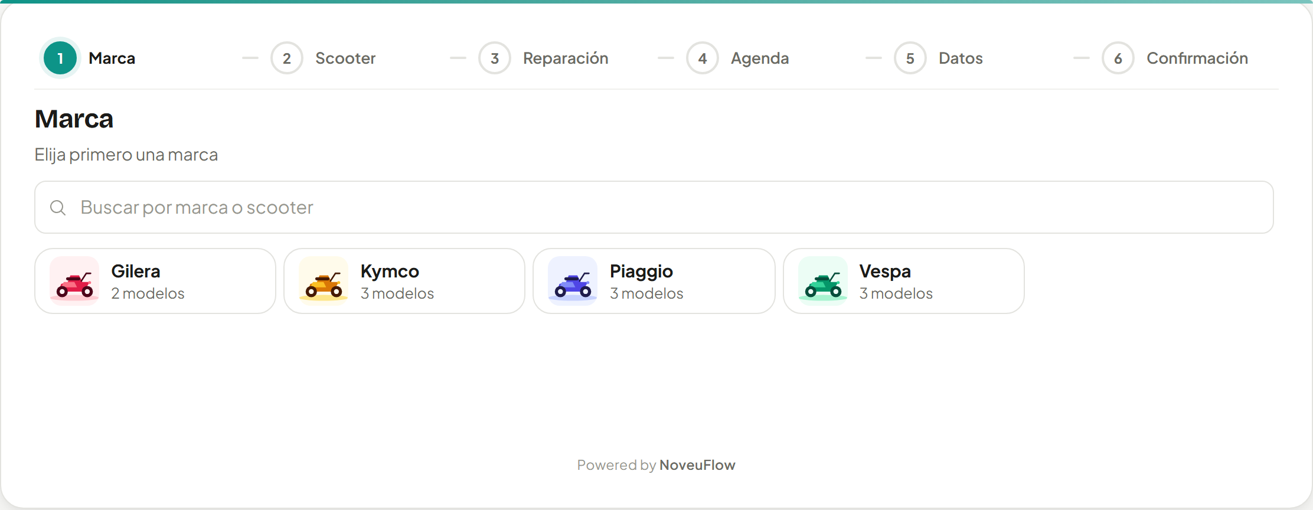1313x510 pixels.
Task: Go to step 2 circle for Scooter
Action: point(287,58)
